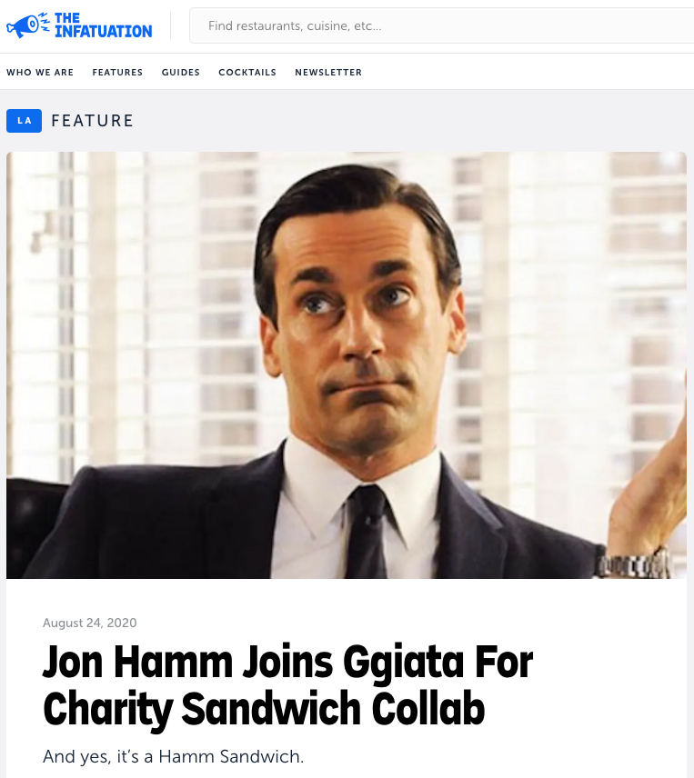Click the Charity Sandwich Collab headline line
The height and width of the screenshot is (778, 694).
pyautogui.click(x=264, y=709)
